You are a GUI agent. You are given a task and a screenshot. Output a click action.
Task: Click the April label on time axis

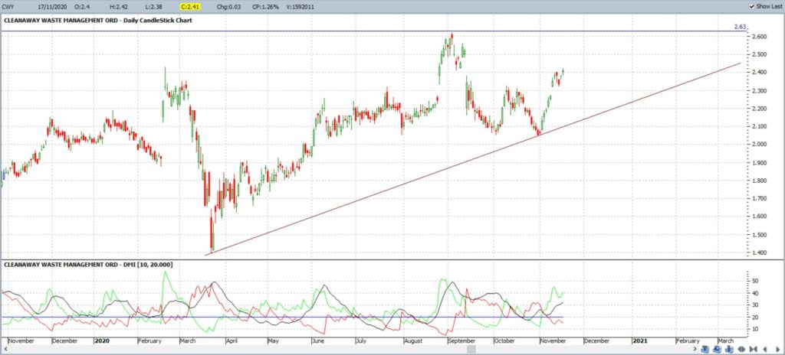point(232,341)
